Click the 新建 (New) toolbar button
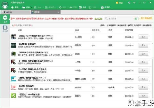Image resolution: width=154 pixels, height=108 pixels. click(15, 7)
